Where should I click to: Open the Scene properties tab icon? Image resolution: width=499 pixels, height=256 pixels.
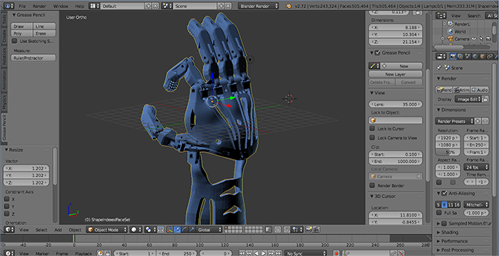[x=468, y=56]
